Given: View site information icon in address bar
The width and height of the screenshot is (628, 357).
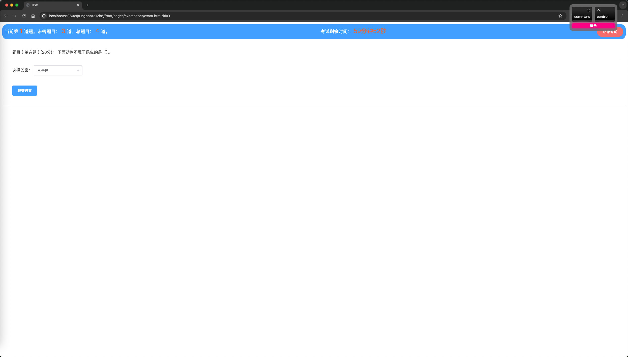Looking at the screenshot, I should click(x=44, y=16).
